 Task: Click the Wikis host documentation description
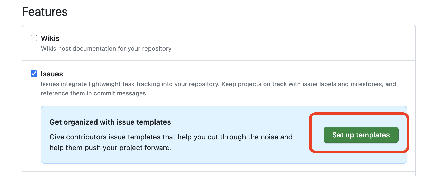click(107, 49)
